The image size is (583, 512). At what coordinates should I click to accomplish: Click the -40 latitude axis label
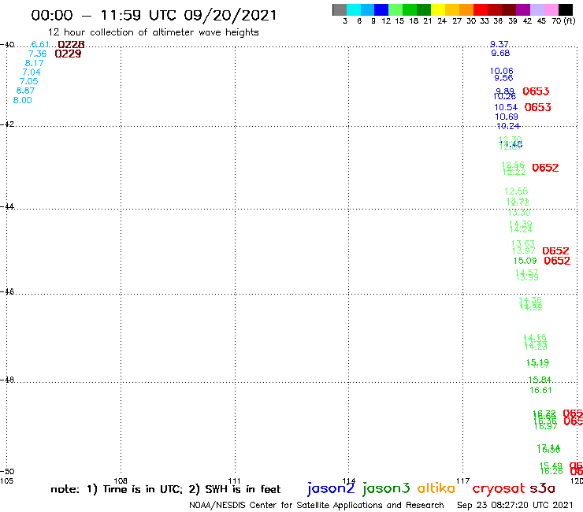click(x=7, y=45)
